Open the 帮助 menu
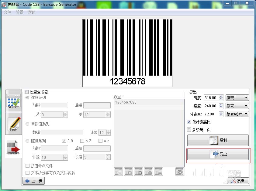 point(32,12)
